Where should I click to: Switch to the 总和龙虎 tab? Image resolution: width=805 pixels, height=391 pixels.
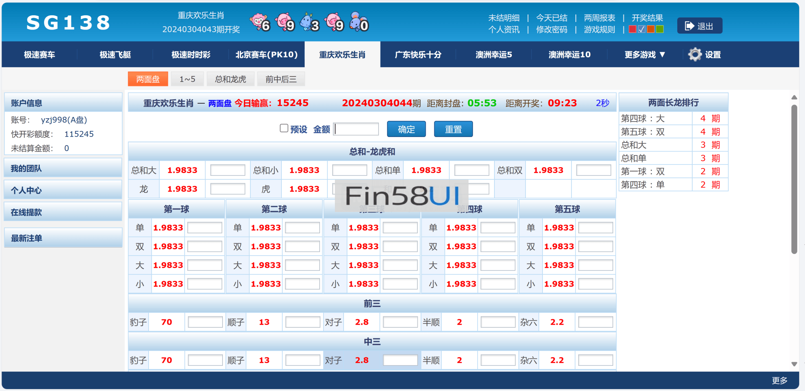click(x=230, y=79)
